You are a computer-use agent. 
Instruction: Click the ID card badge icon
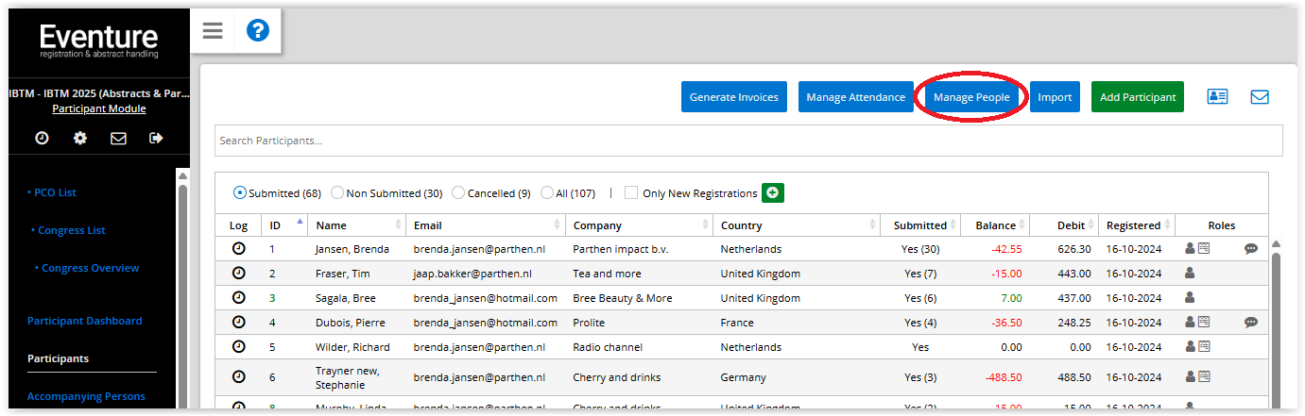point(1217,97)
